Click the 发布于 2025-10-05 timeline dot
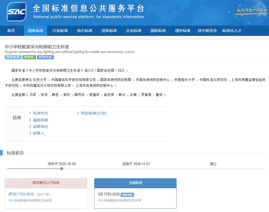Screen dimensions: 269x212 click(x=62, y=169)
